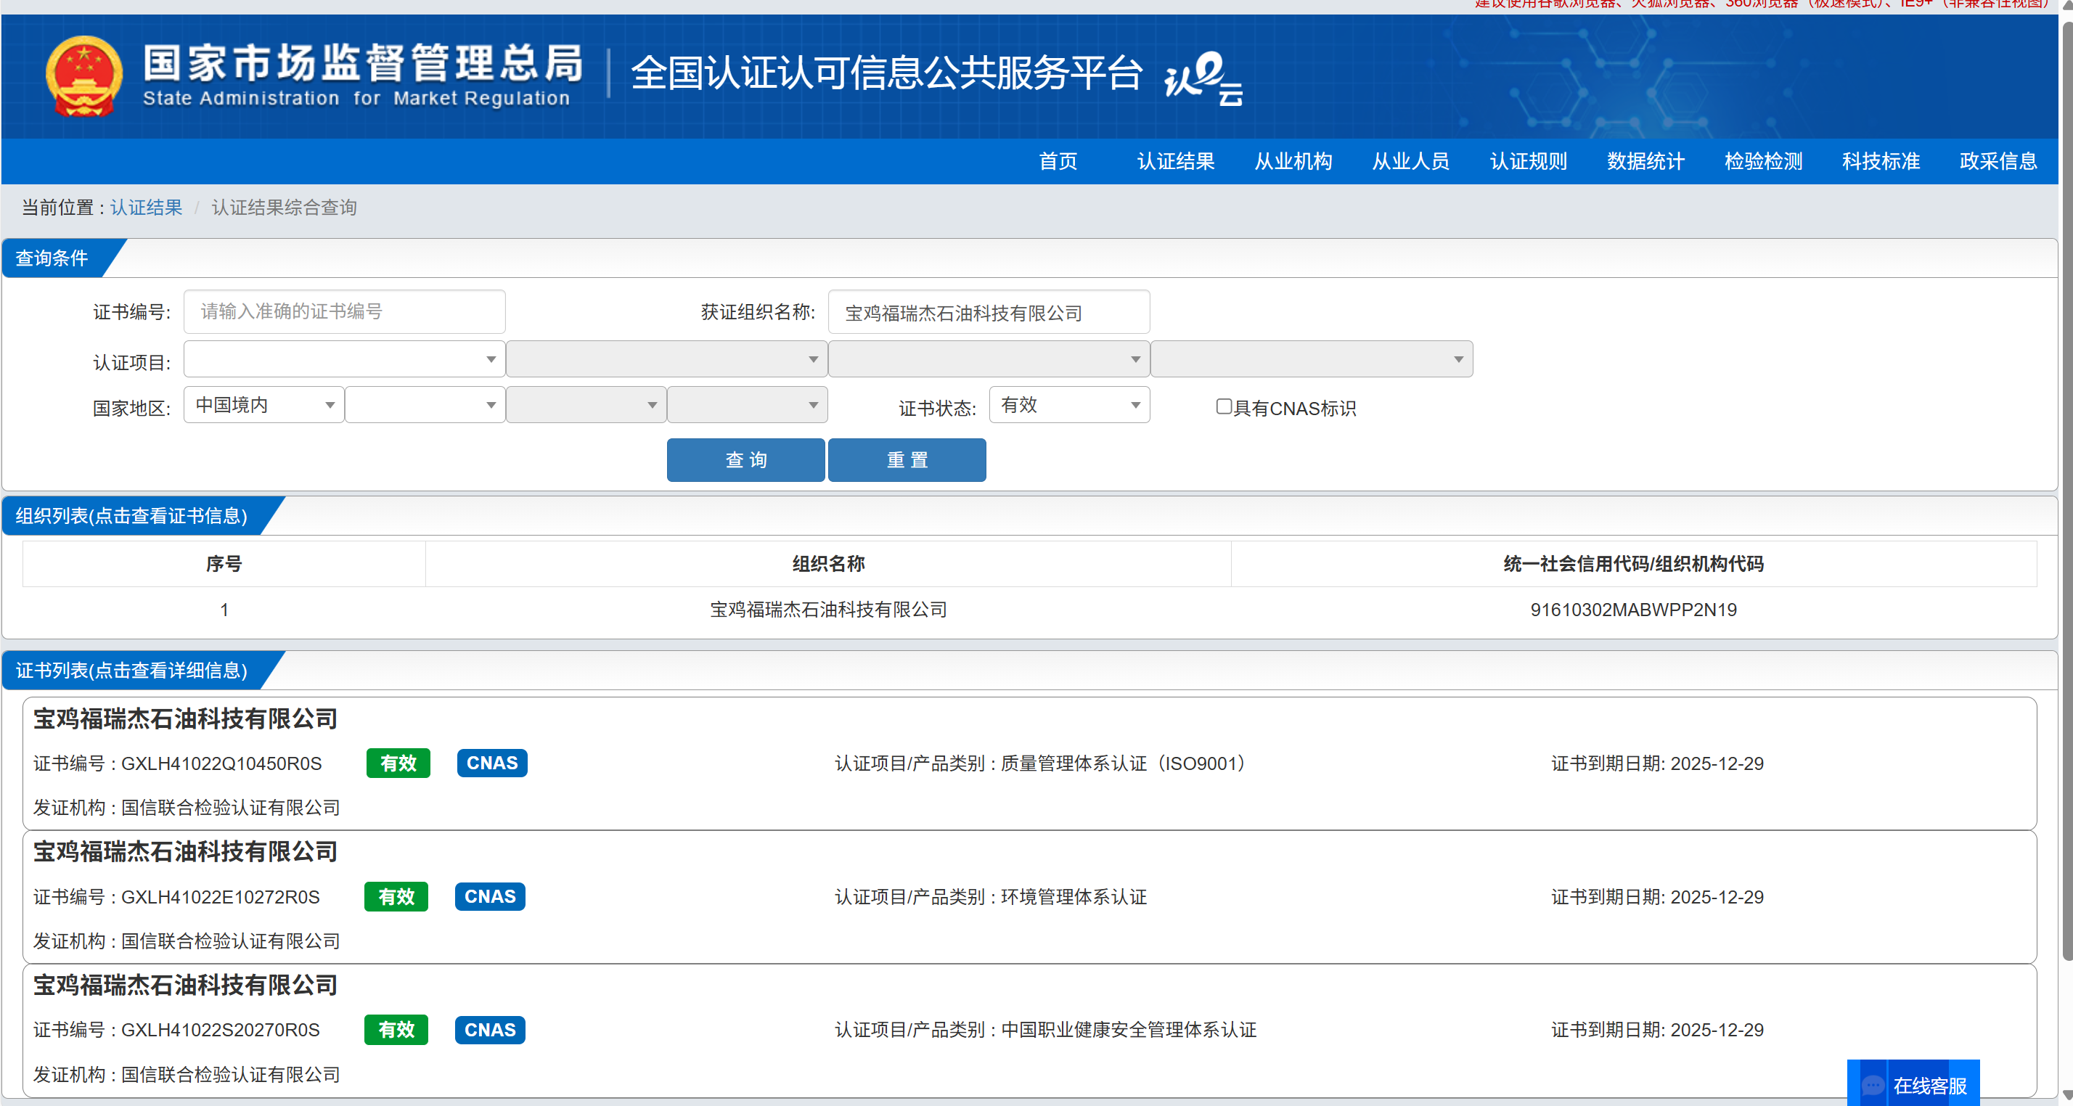
Task: Click the 查询 search button
Action: click(x=745, y=460)
